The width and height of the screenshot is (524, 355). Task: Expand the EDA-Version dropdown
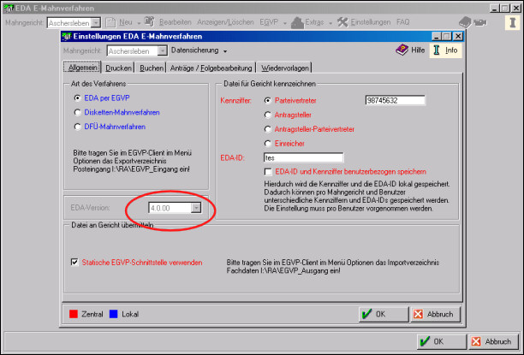197,207
